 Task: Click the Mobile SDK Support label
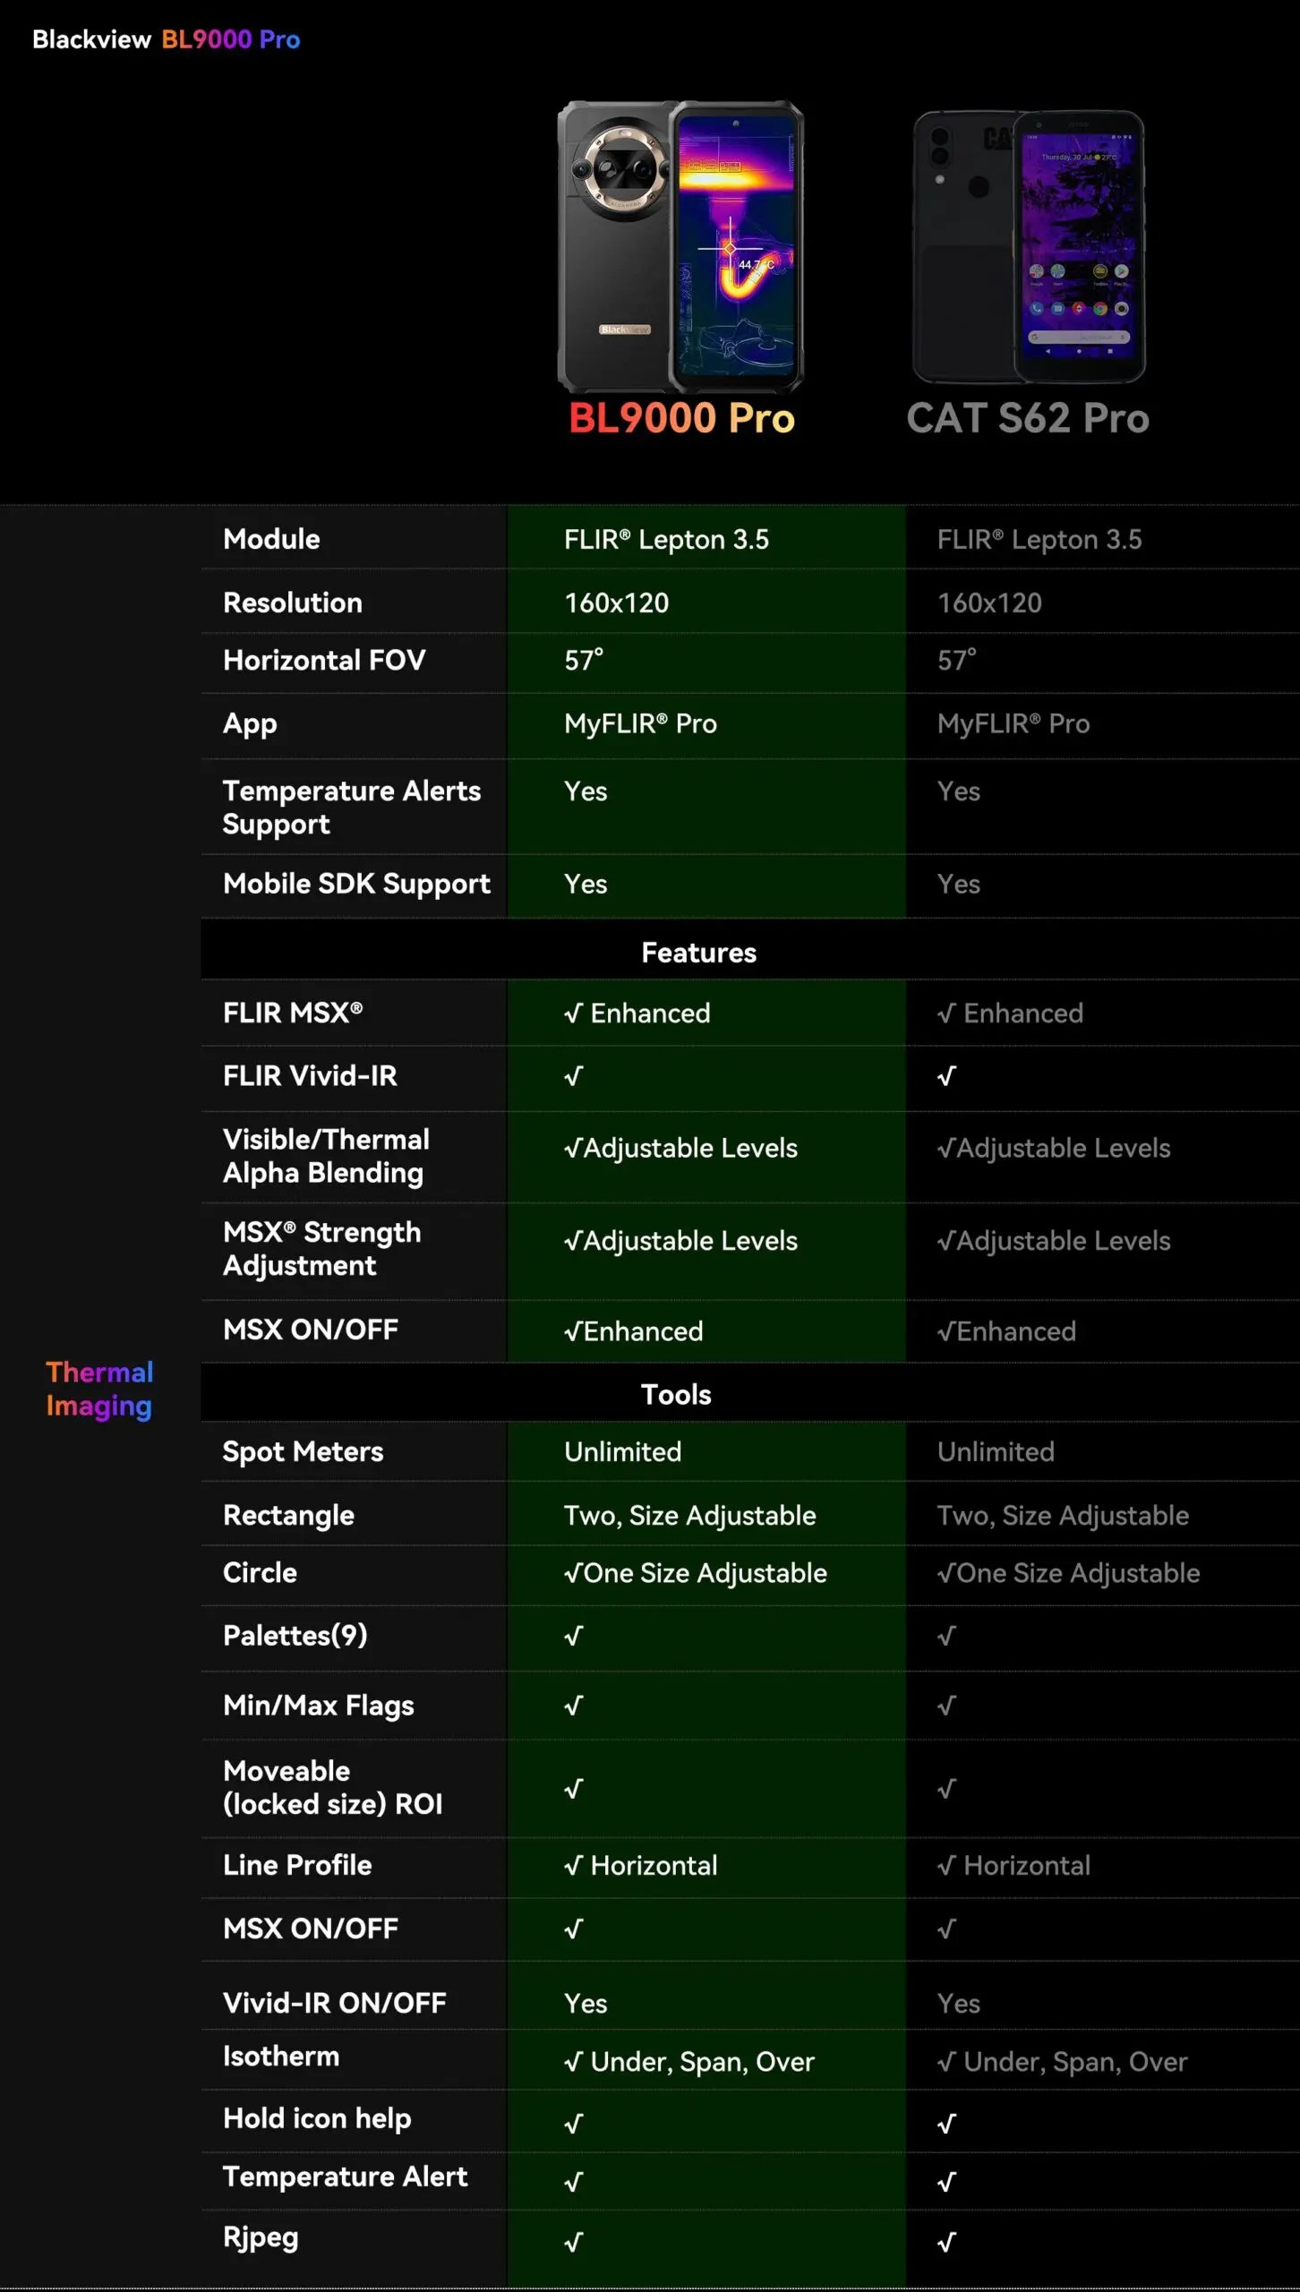click(x=356, y=884)
